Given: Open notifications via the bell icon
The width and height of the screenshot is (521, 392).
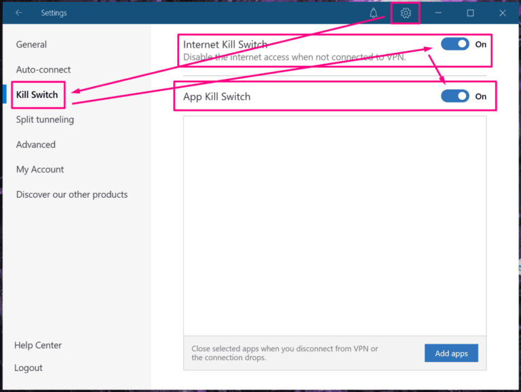Looking at the screenshot, I should (x=374, y=13).
